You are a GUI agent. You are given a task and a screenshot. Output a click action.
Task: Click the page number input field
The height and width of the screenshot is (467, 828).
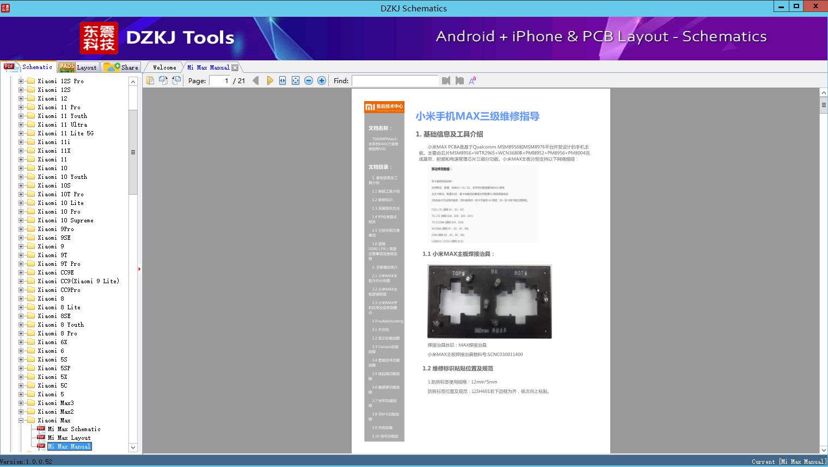coord(220,80)
